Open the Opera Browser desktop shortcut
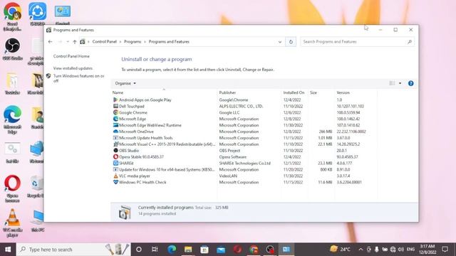The height and width of the screenshot is (256, 456). (x=12, y=188)
